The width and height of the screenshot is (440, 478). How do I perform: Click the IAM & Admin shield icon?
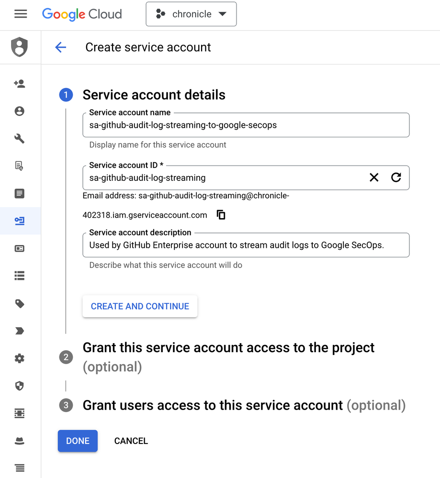[x=20, y=47]
